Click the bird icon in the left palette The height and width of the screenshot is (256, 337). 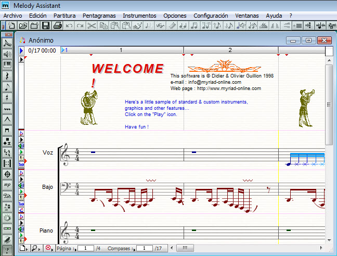(7, 240)
